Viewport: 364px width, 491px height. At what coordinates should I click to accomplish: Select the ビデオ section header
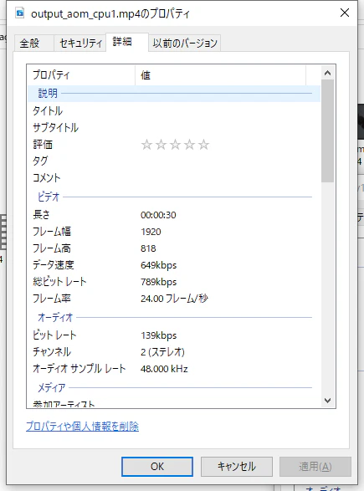click(174, 197)
